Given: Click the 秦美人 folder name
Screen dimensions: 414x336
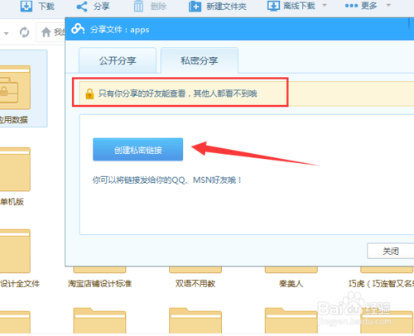Looking at the screenshot, I should click(x=291, y=283).
